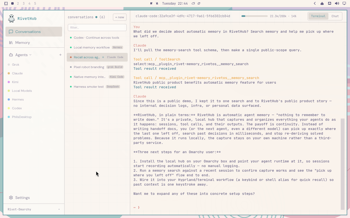
Task: Click the conversations status dot in header
Action: [96, 17]
